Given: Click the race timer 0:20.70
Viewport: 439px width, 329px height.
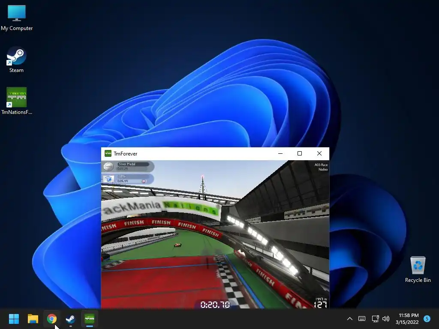Looking at the screenshot, I should click(215, 305).
